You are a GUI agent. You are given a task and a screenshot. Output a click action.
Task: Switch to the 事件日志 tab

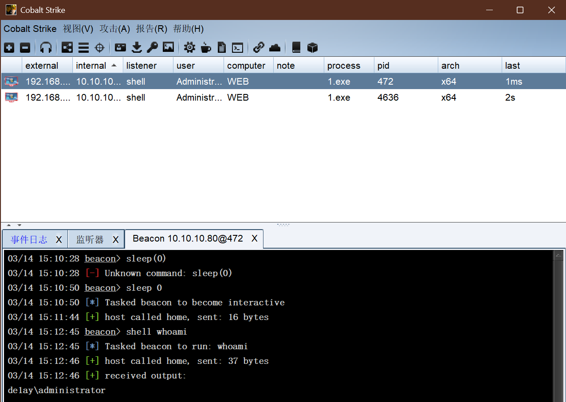[29, 240]
